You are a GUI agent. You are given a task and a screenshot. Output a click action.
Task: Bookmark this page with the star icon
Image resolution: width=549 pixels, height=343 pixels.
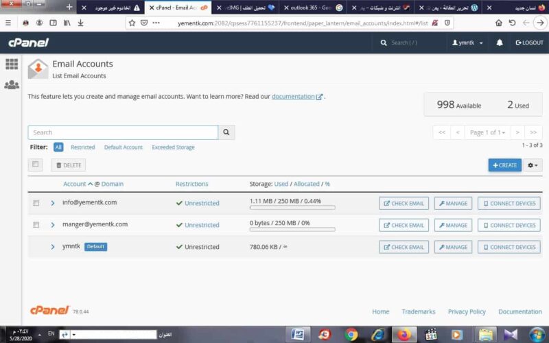[132, 23]
